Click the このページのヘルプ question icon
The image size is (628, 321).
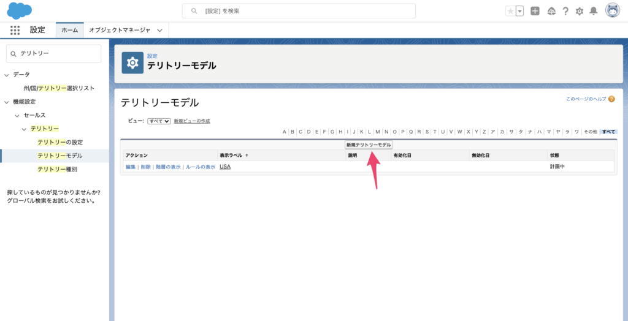[x=611, y=99]
